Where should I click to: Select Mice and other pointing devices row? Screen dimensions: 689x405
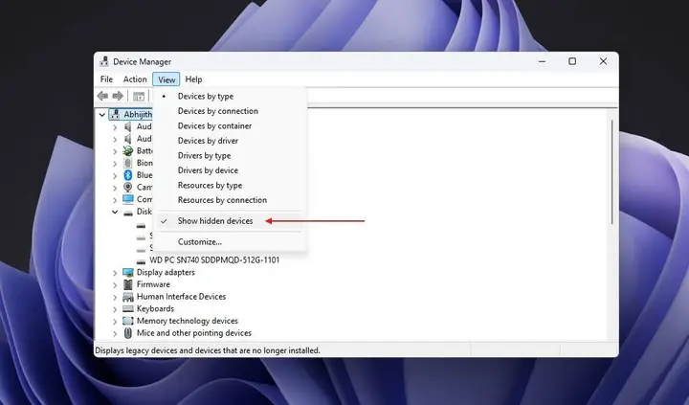[193, 333]
